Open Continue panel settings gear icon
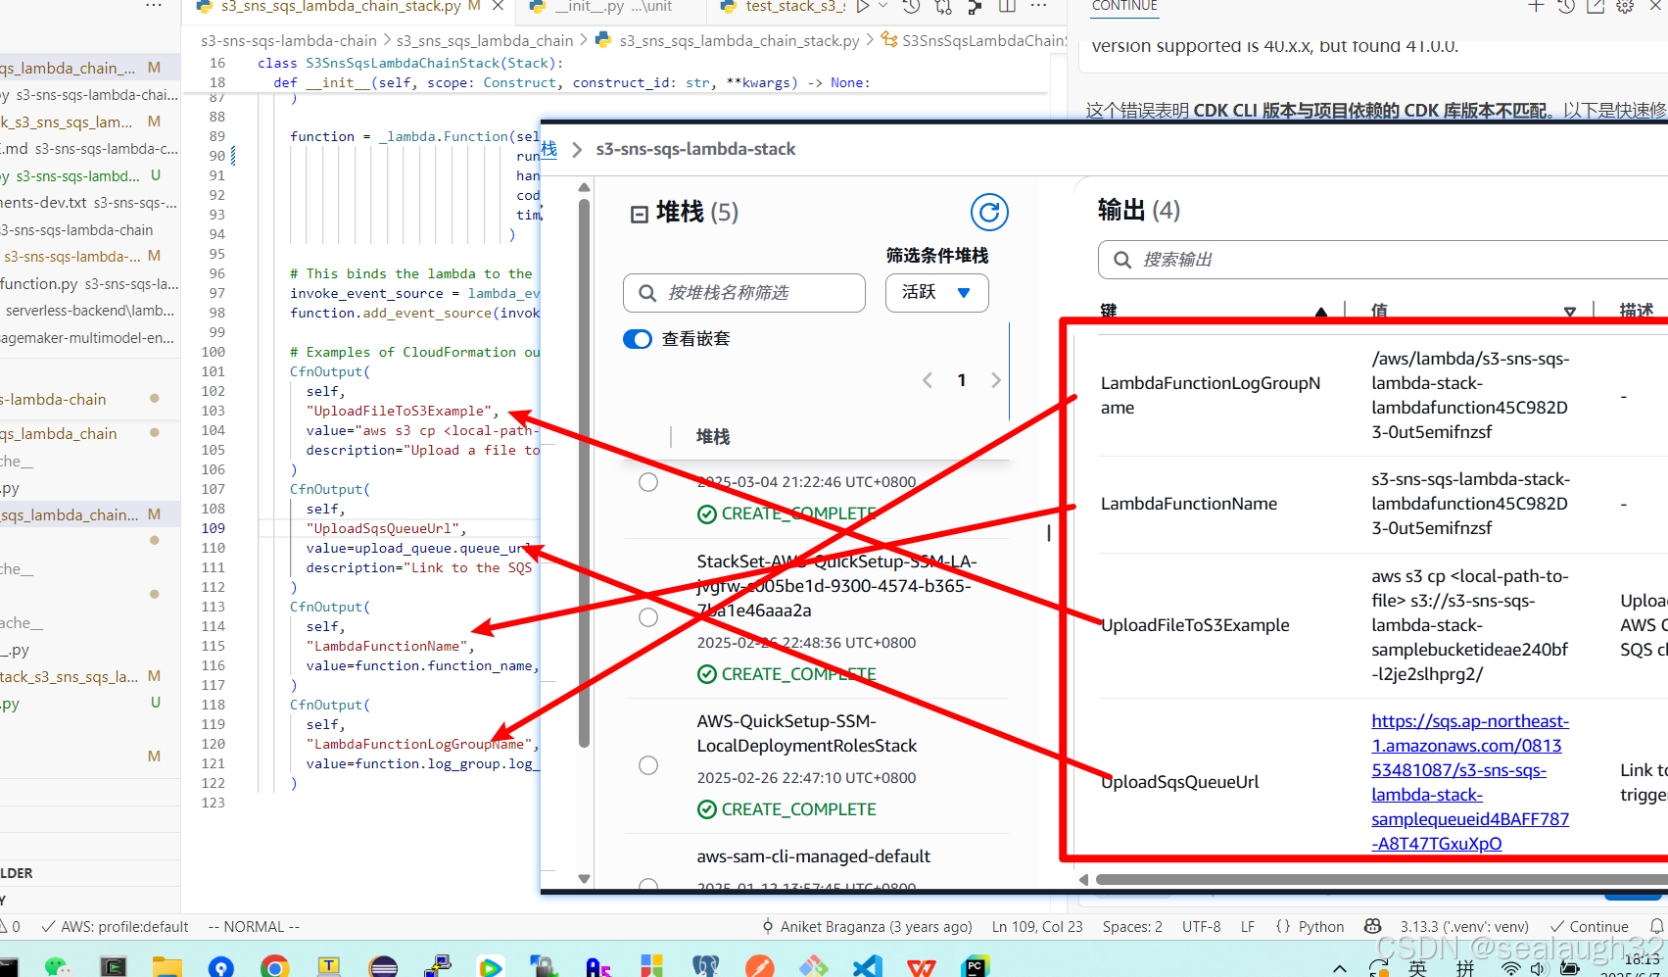 click(x=1625, y=7)
